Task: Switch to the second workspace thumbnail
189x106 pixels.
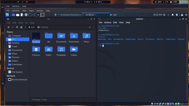Action: click(x=42, y=15)
